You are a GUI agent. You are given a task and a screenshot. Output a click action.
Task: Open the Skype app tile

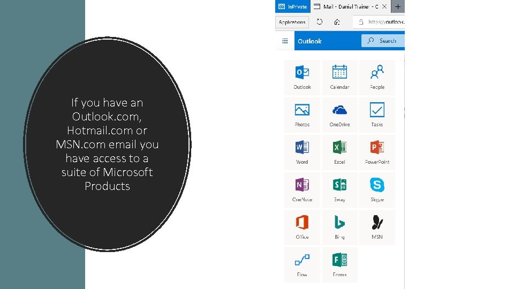(377, 190)
